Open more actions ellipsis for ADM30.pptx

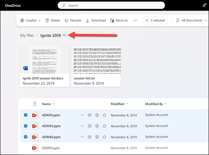tap(83, 126)
